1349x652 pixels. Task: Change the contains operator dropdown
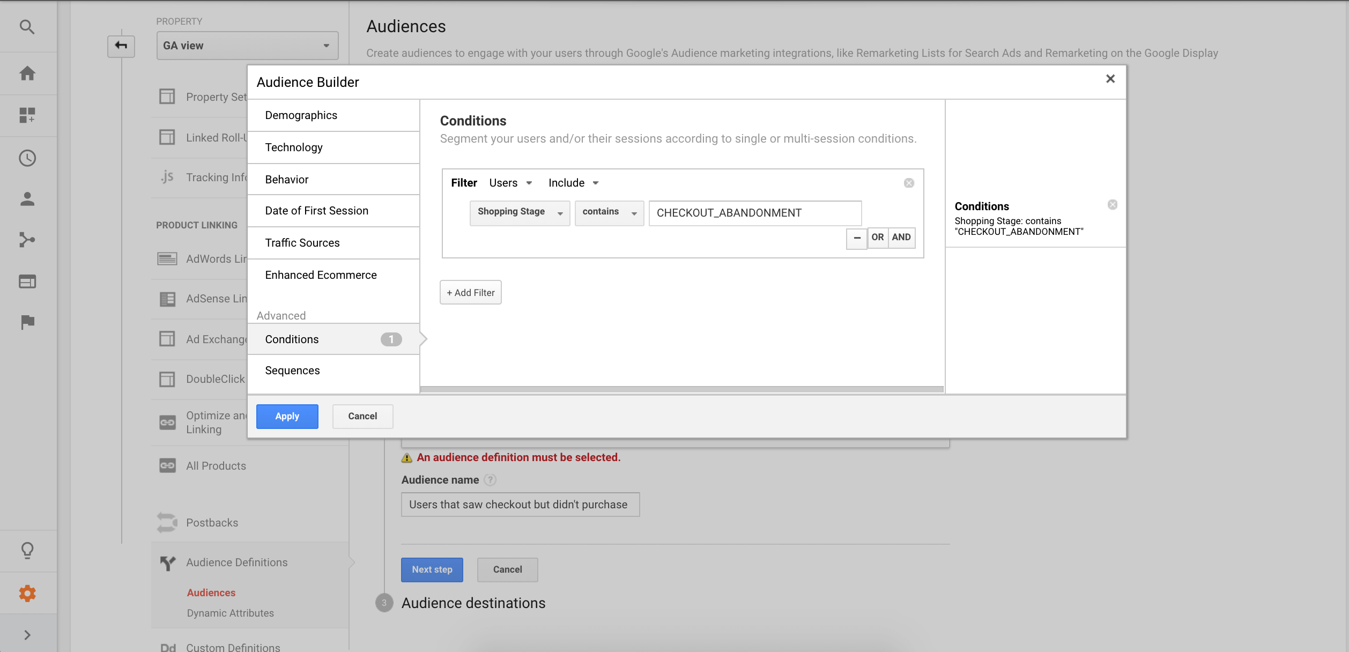tap(609, 212)
